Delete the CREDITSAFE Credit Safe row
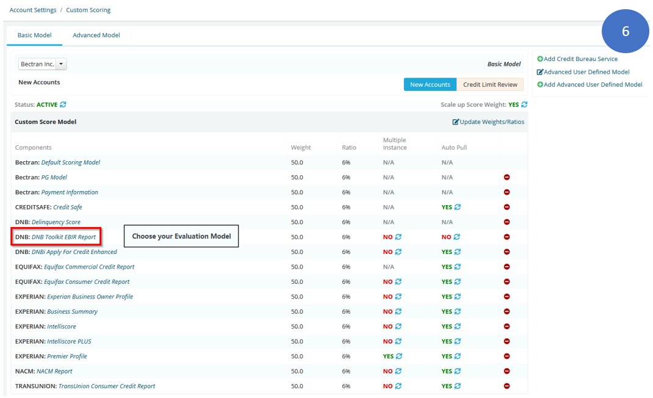653x398 pixels. 507,207
